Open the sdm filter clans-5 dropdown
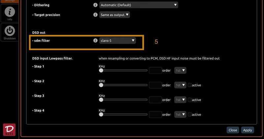 (x=117, y=41)
